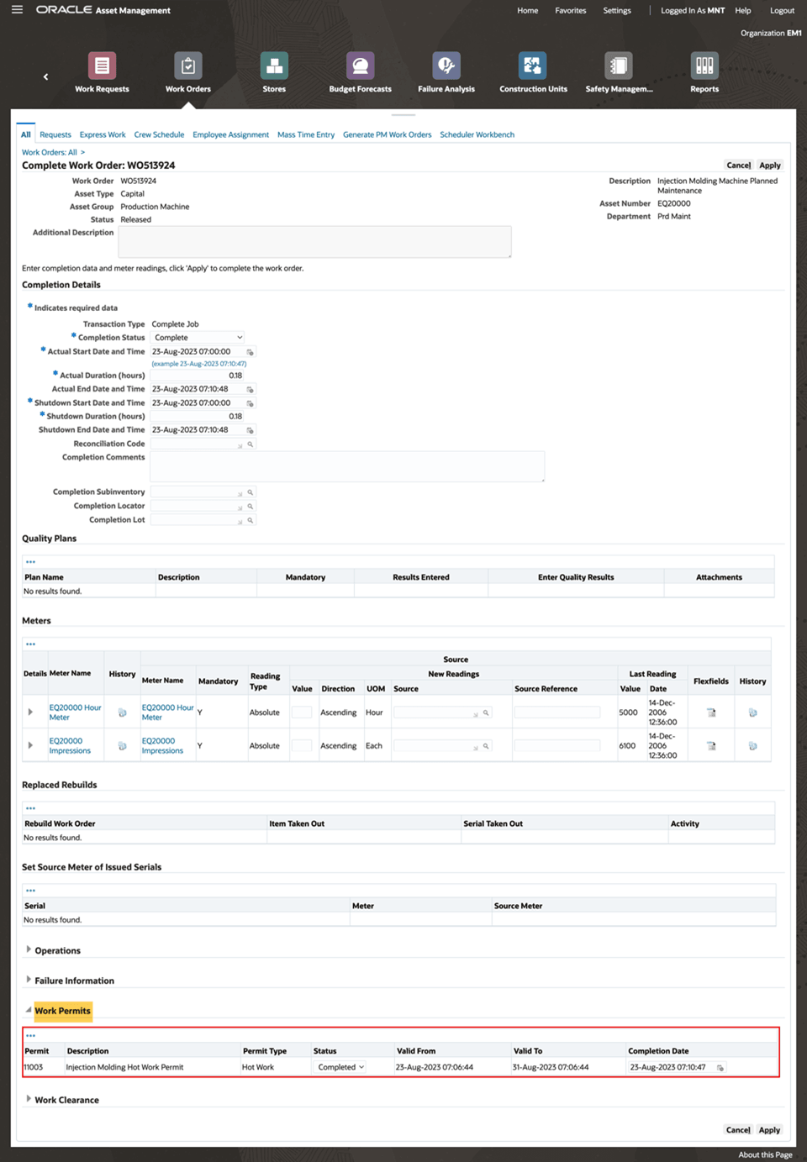Screen dimensions: 807x1162
Task: Open the Completion Status dropdown
Action: tap(198, 338)
